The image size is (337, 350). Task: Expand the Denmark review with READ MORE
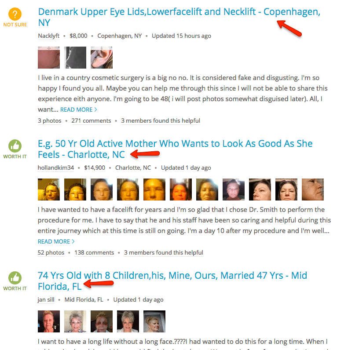[79, 109]
